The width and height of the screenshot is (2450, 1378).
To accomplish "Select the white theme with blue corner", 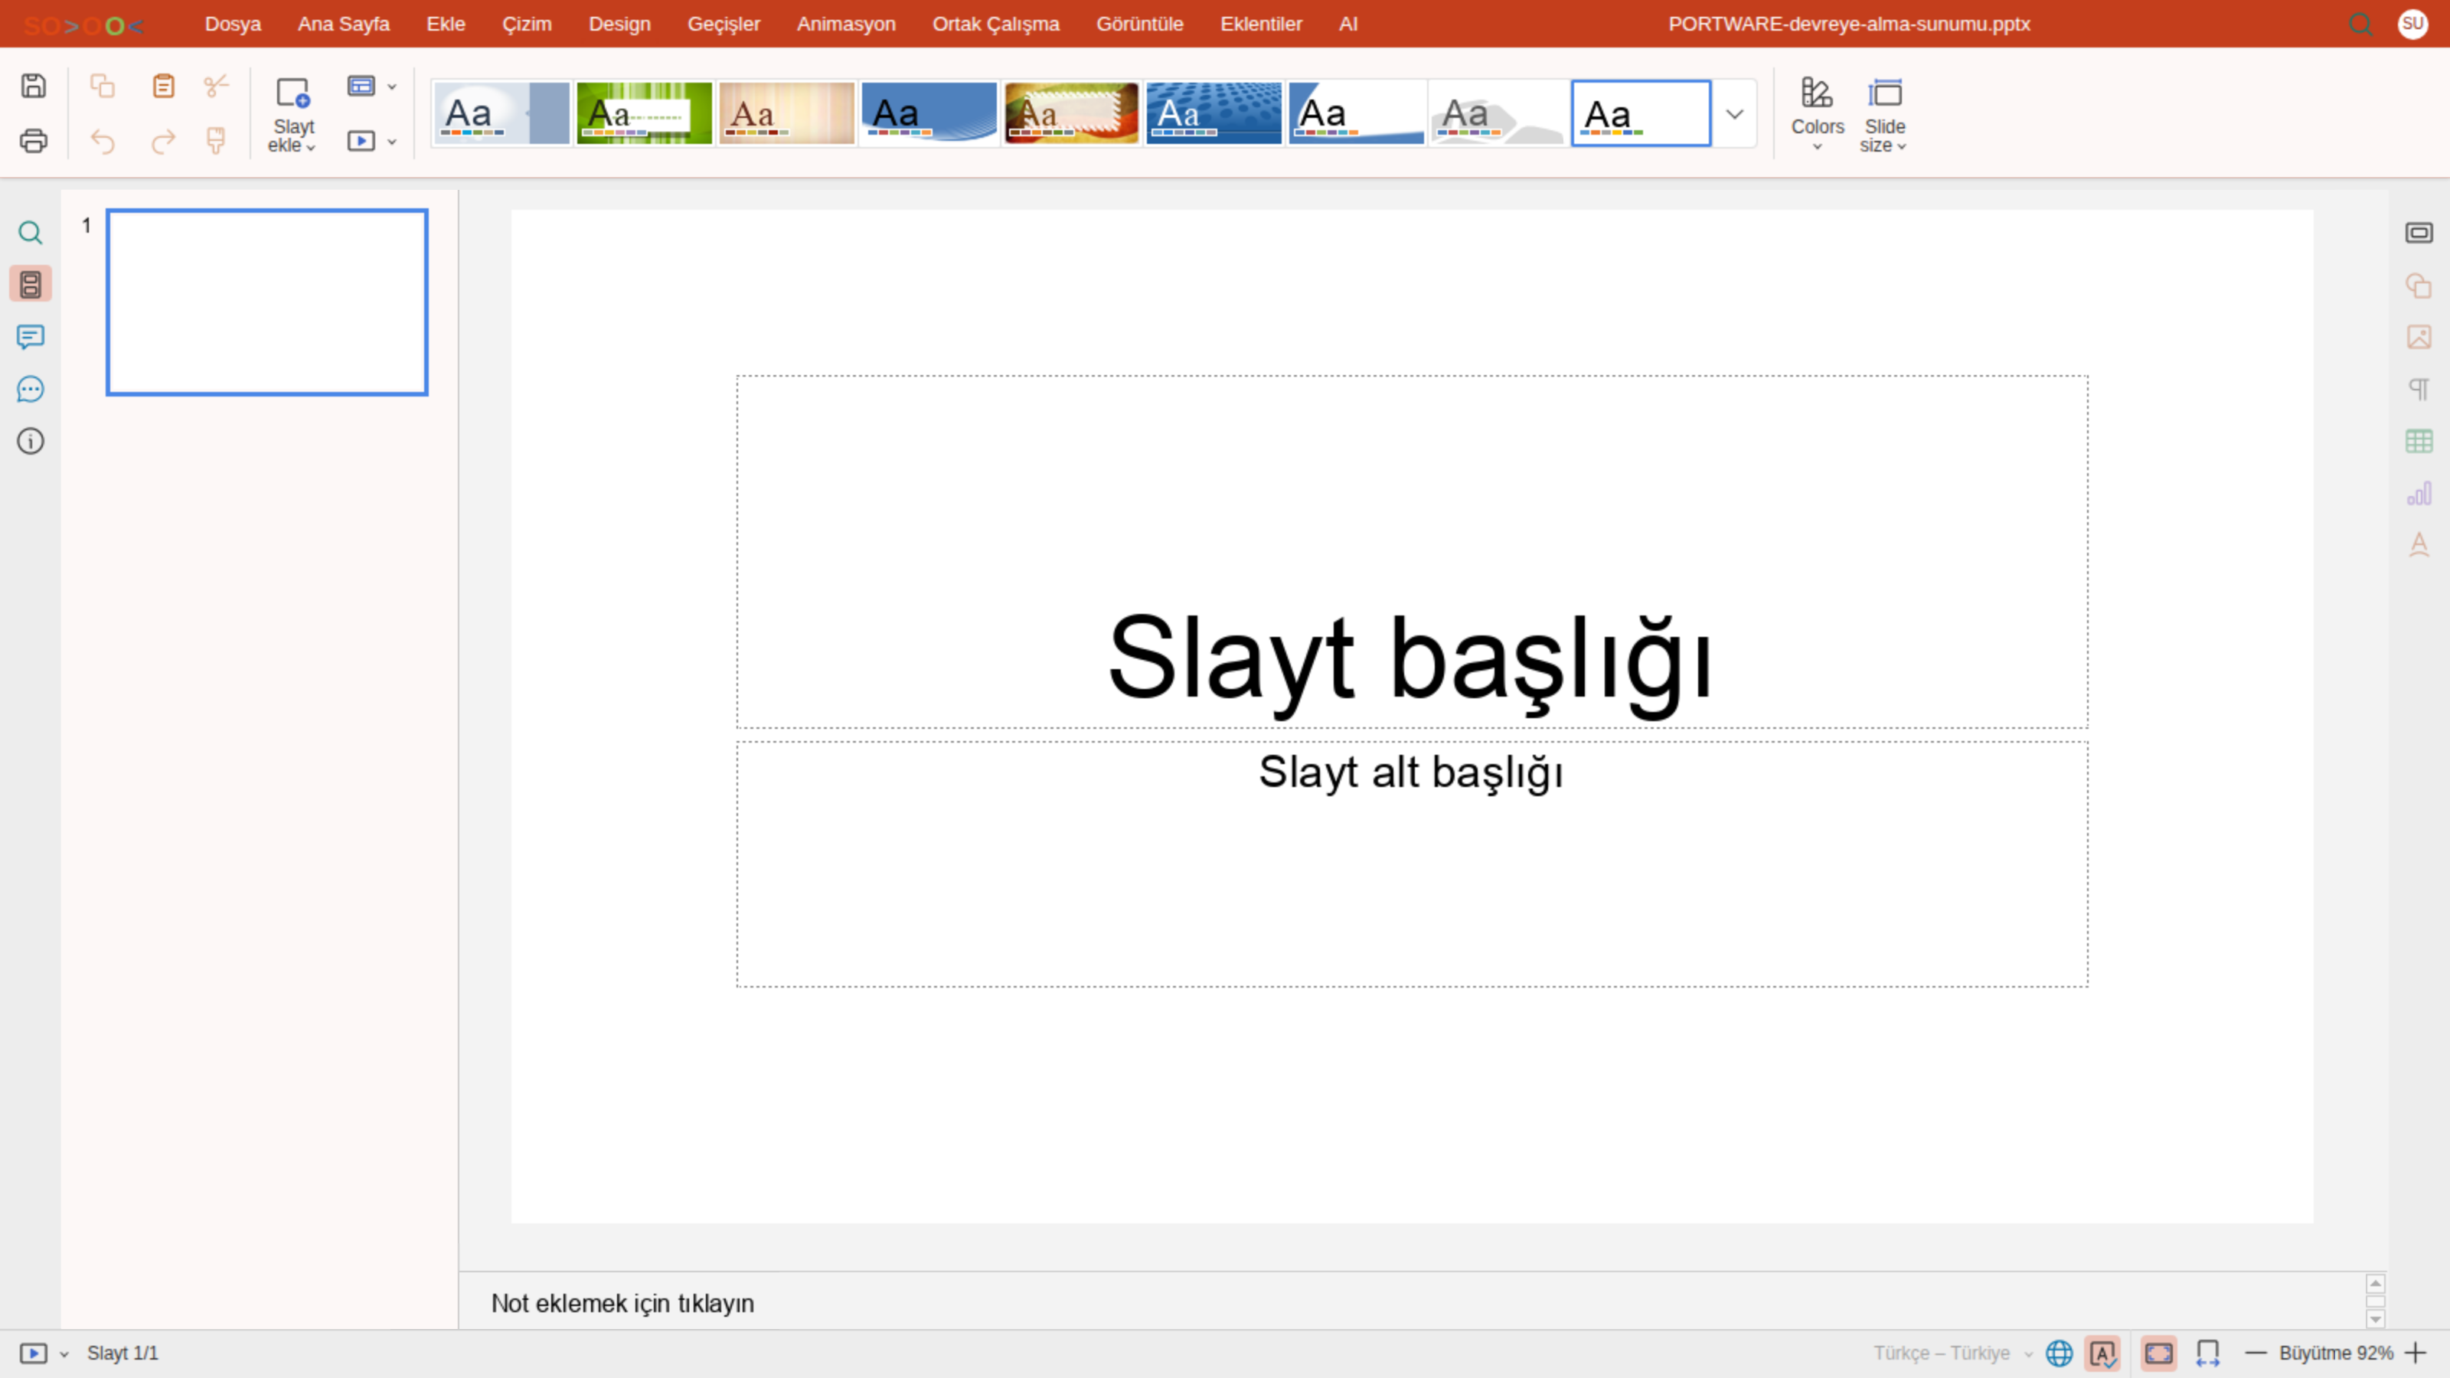I will (x=1357, y=113).
